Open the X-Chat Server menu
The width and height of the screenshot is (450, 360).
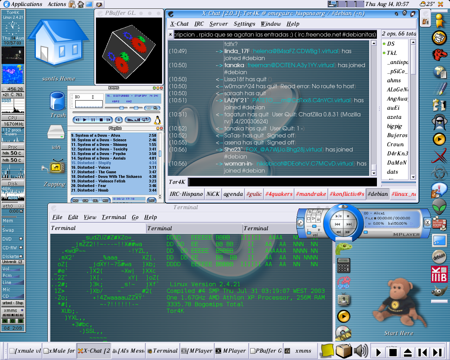(x=219, y=24)
